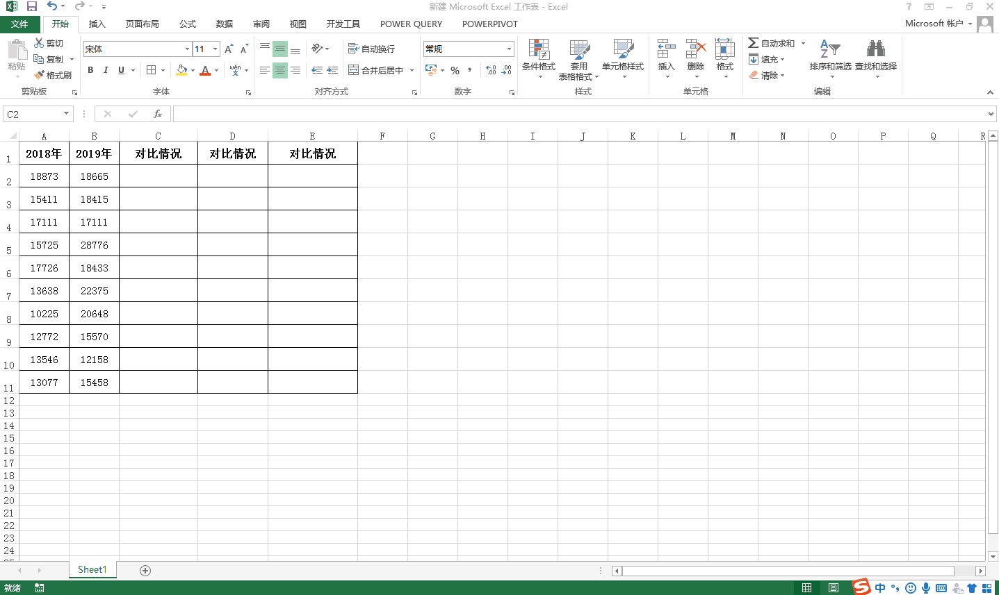Click the 清除 (Clear) button

coord(767,75)
